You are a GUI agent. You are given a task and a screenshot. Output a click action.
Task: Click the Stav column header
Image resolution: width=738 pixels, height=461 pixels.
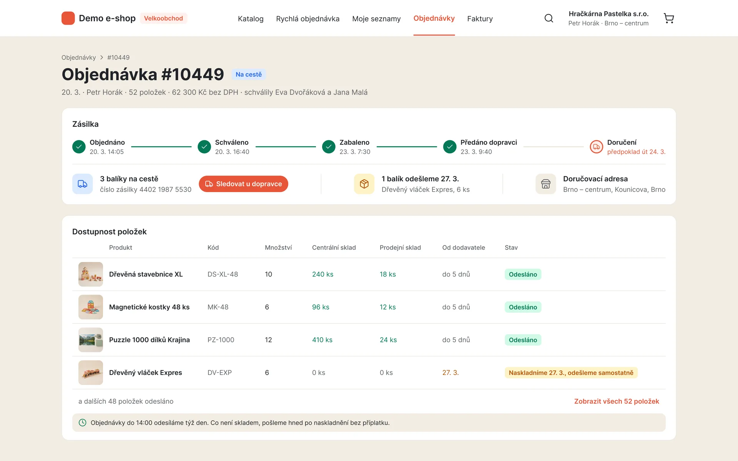coord(511,247)
